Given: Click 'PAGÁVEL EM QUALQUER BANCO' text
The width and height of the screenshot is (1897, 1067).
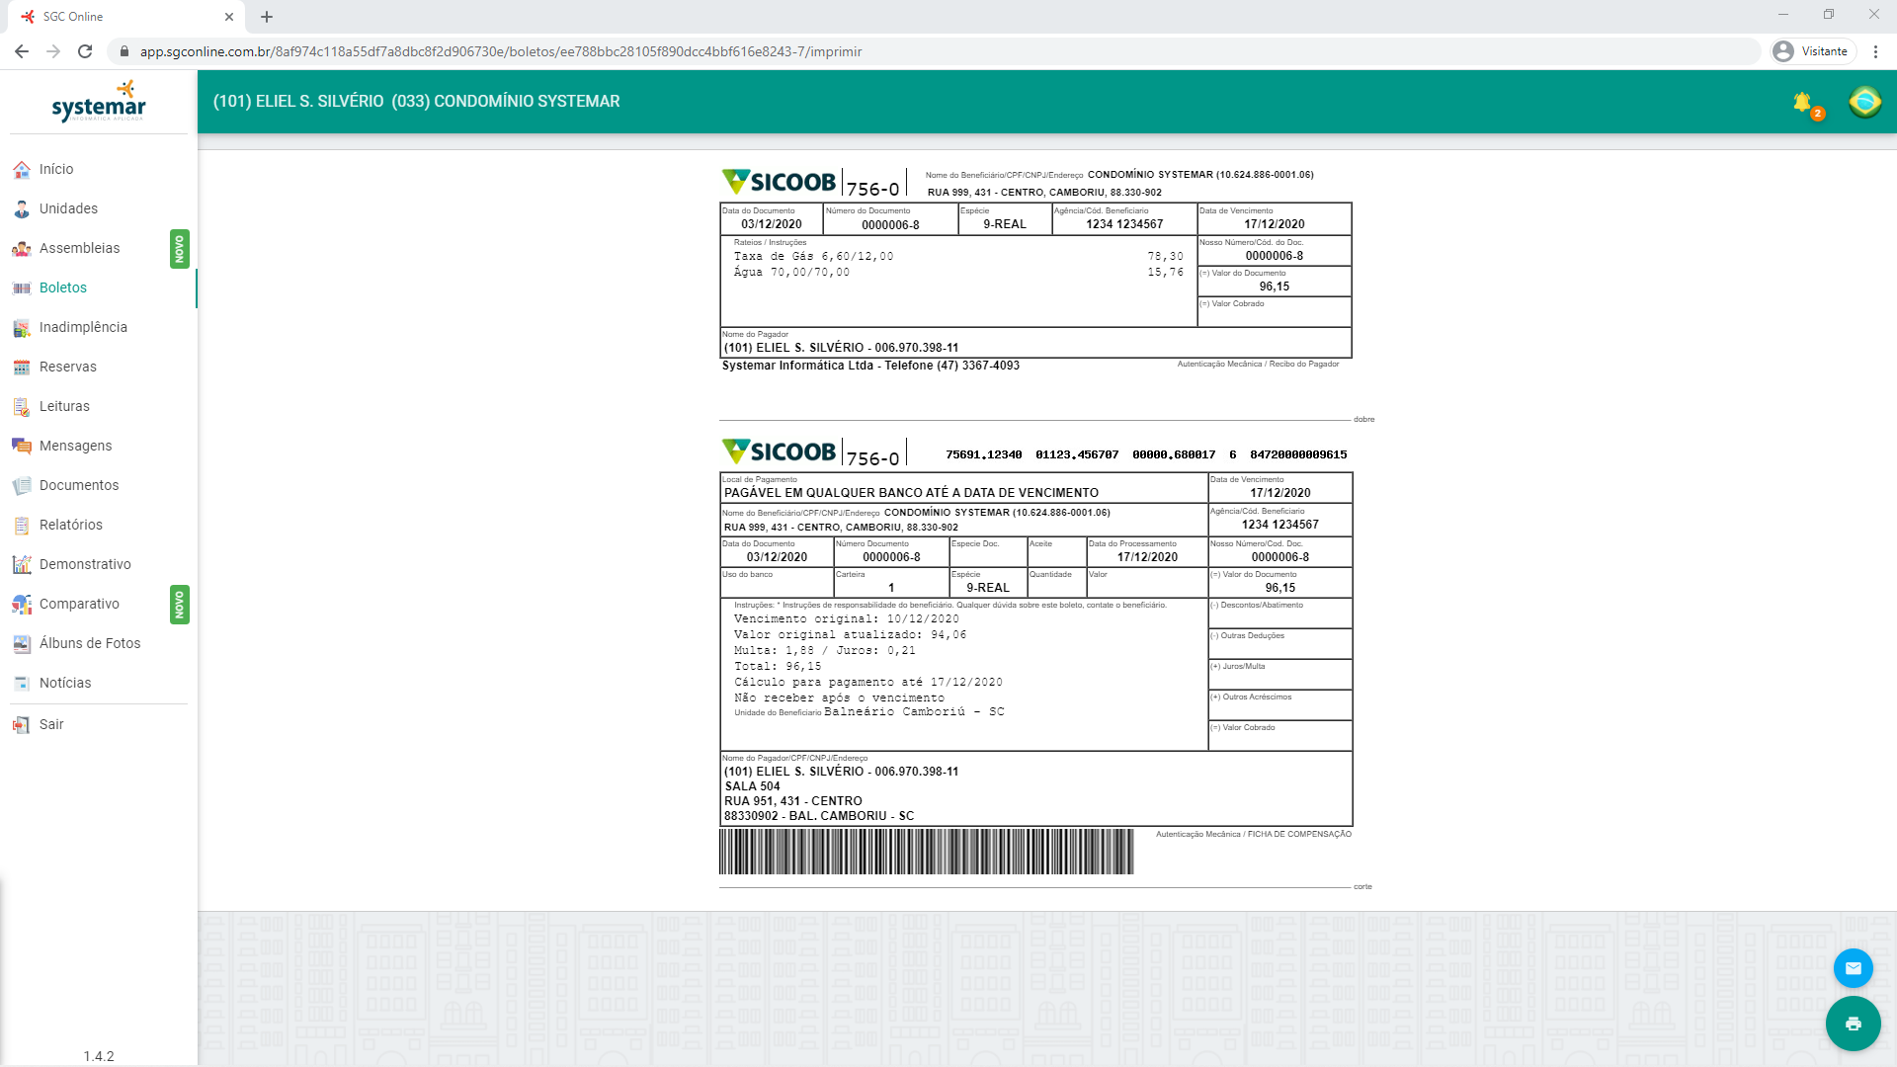Looking at the screenshot, I should pyautogui.click(x=911, y=493).
